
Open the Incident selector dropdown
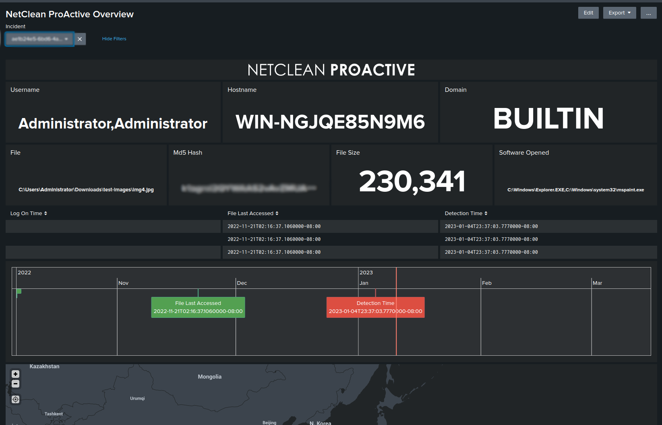(x=39, y=39)
